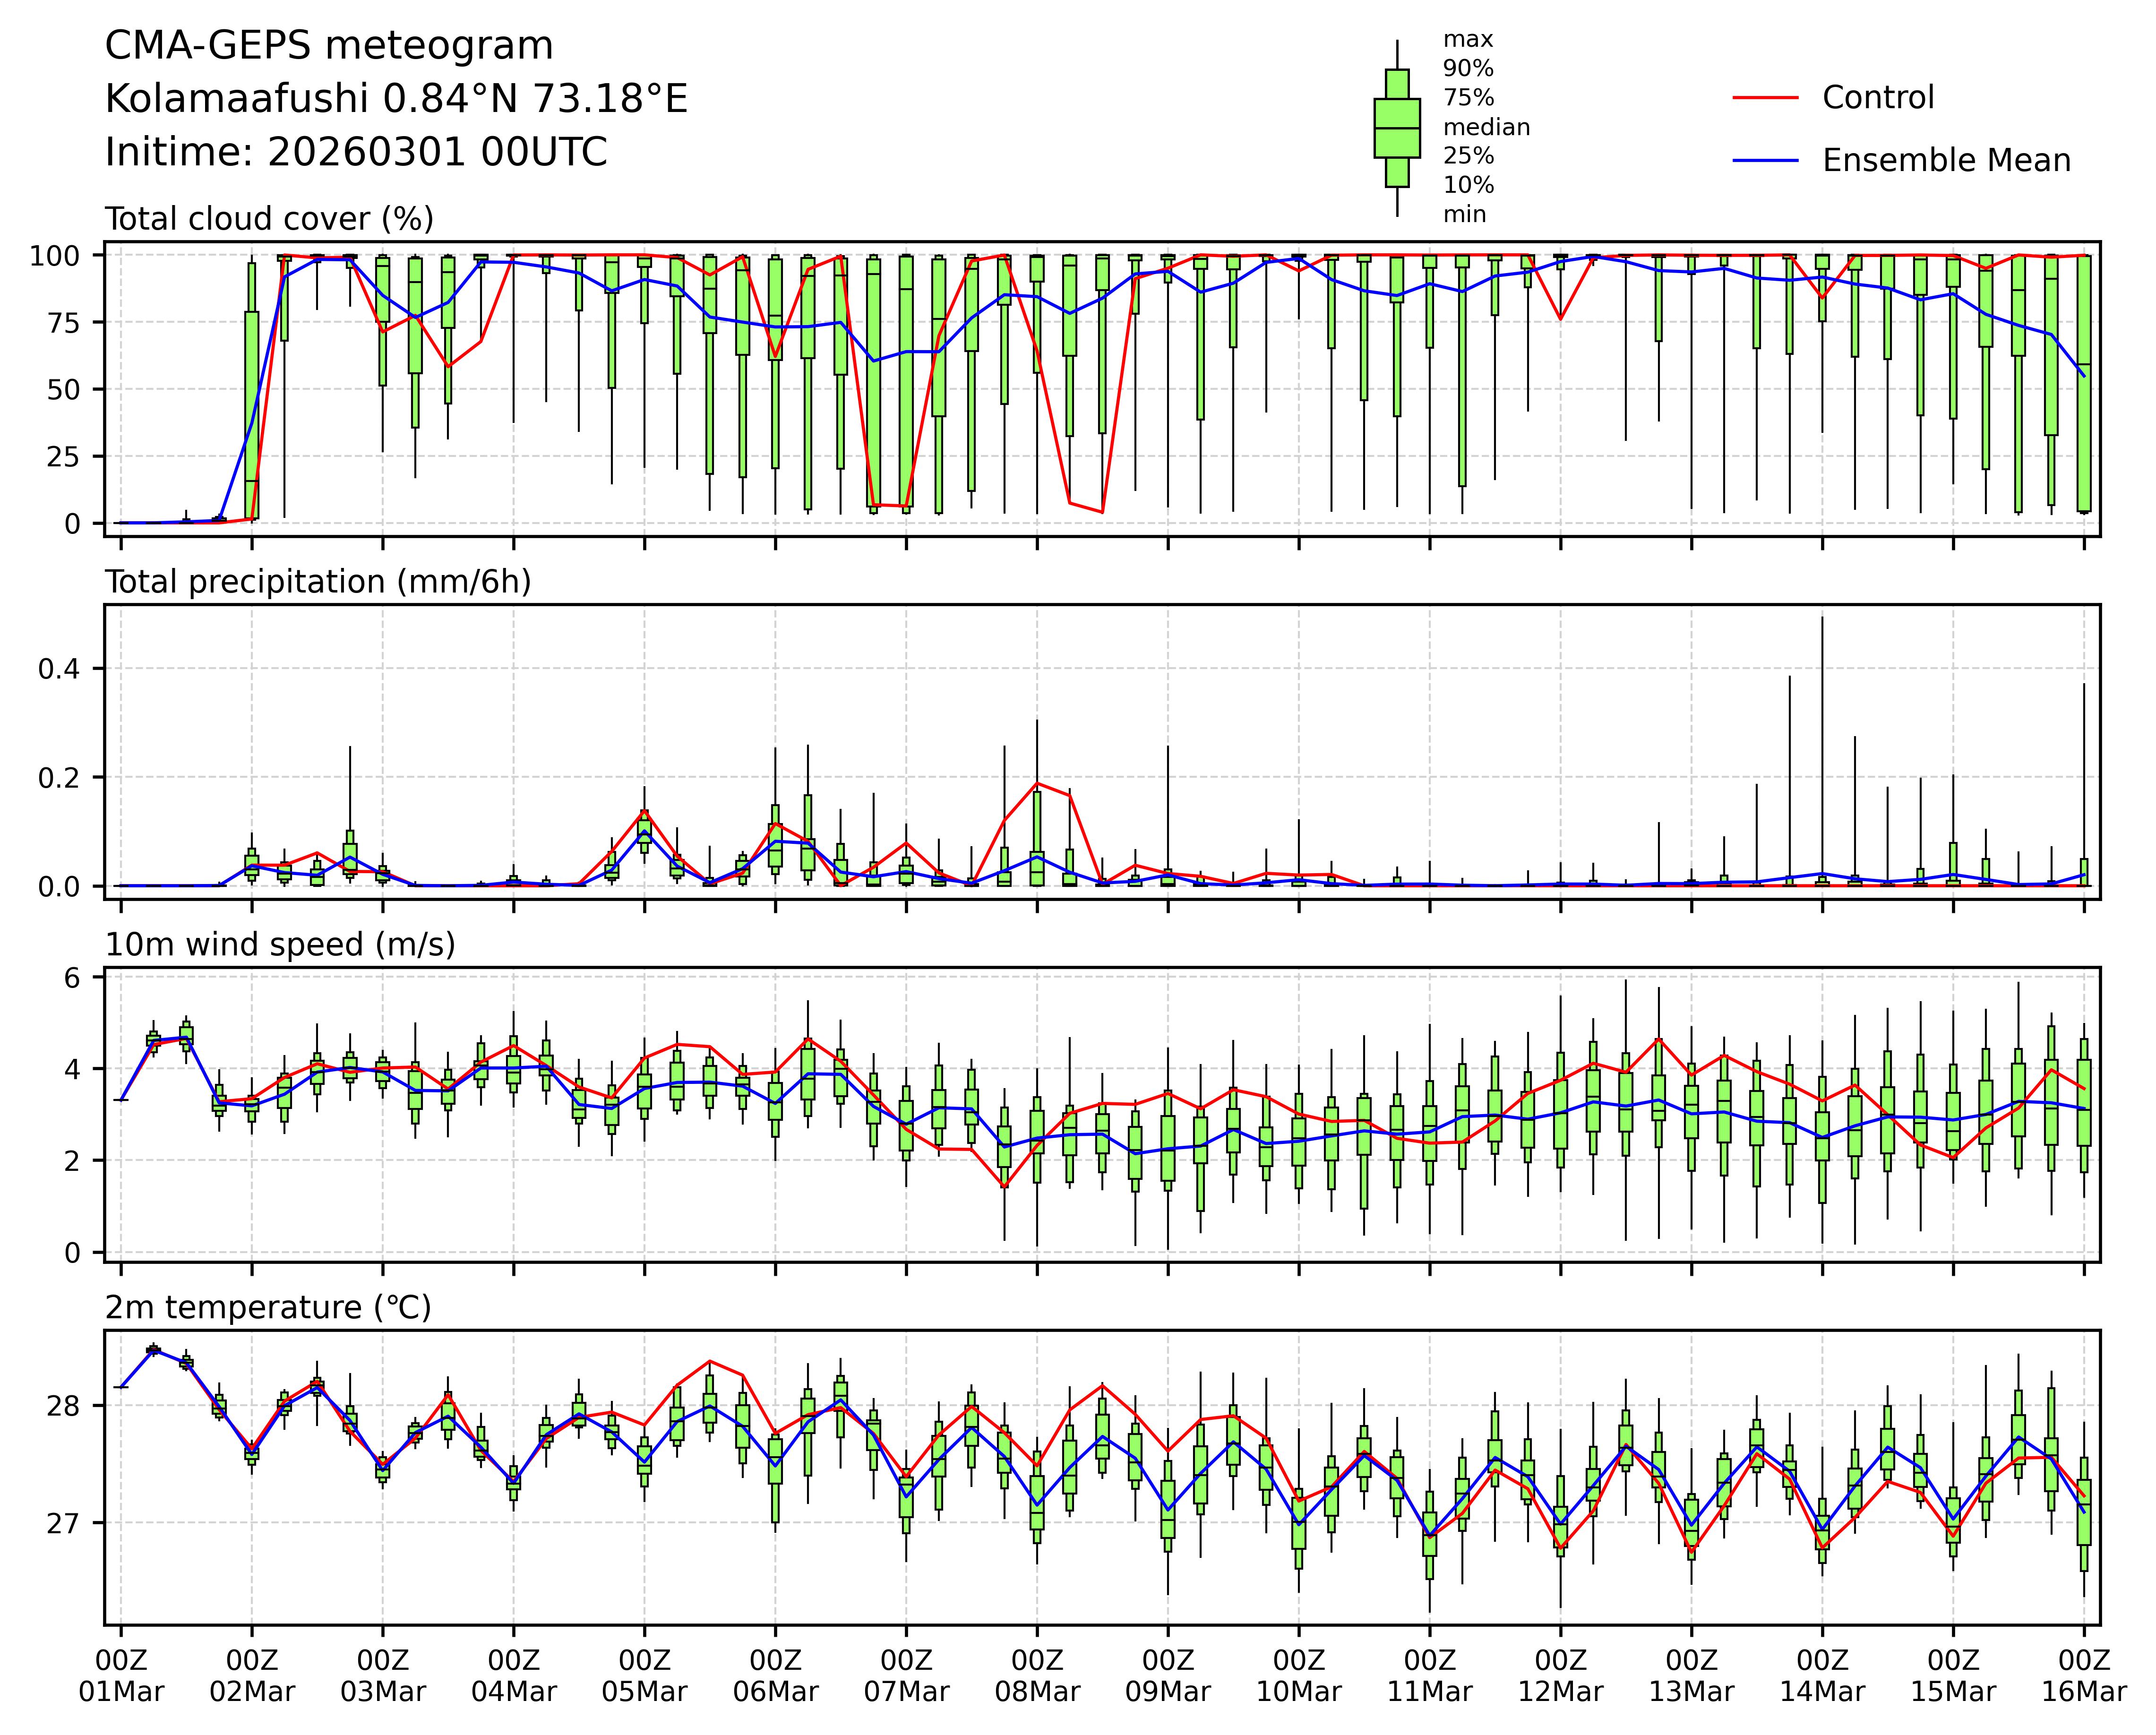Click the median label in legend
2156x1735 pixels.
tap(1486, 127)
